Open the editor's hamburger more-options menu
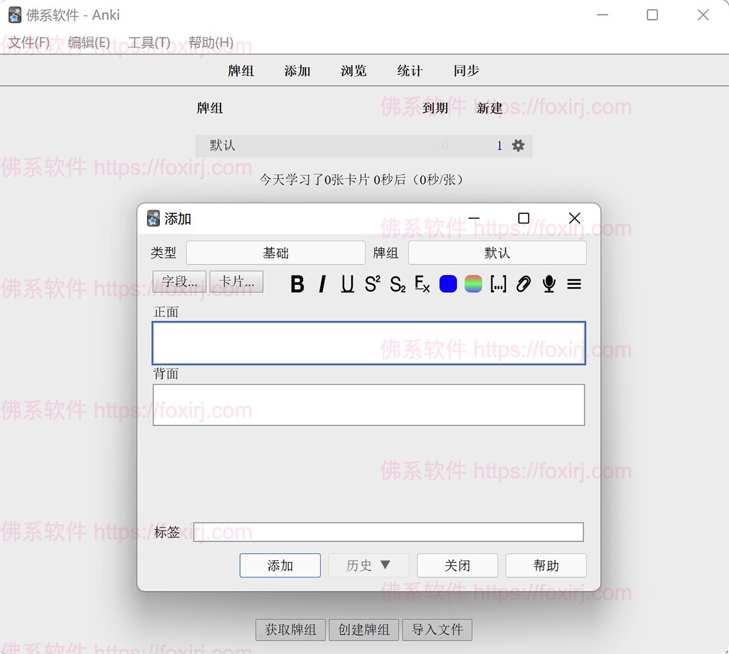The width and height of the screenshot is (729, 654). [x=574, y=284]
